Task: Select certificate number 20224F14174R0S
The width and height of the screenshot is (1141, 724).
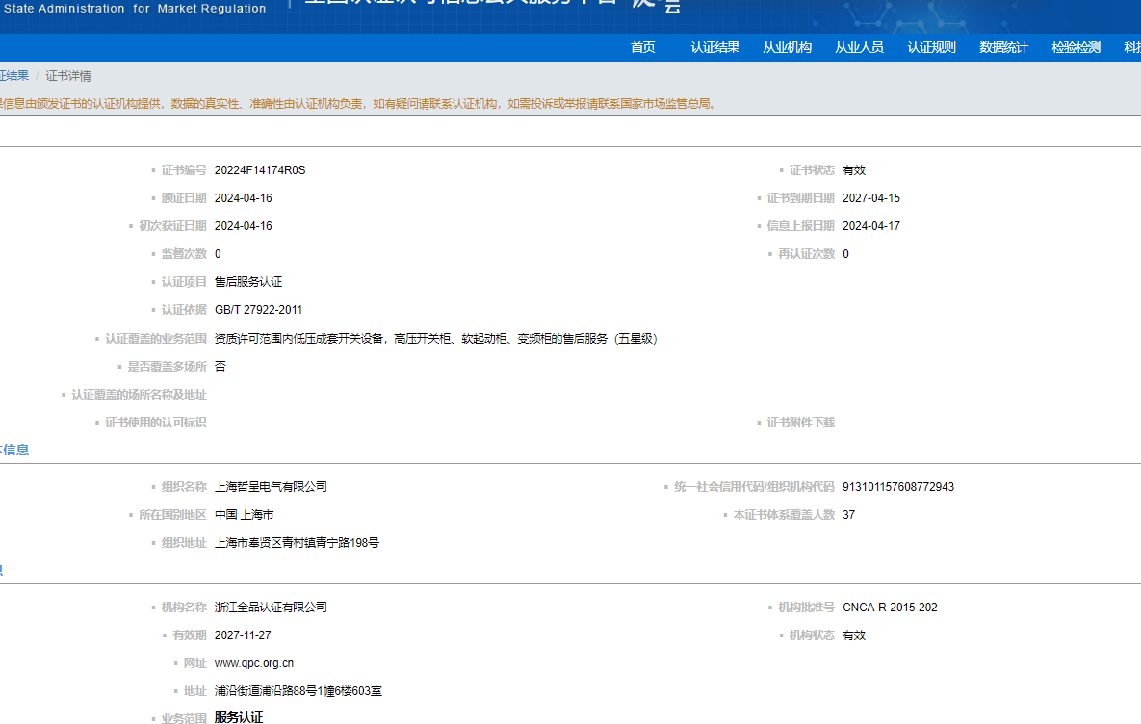Action: coord(260,170)
